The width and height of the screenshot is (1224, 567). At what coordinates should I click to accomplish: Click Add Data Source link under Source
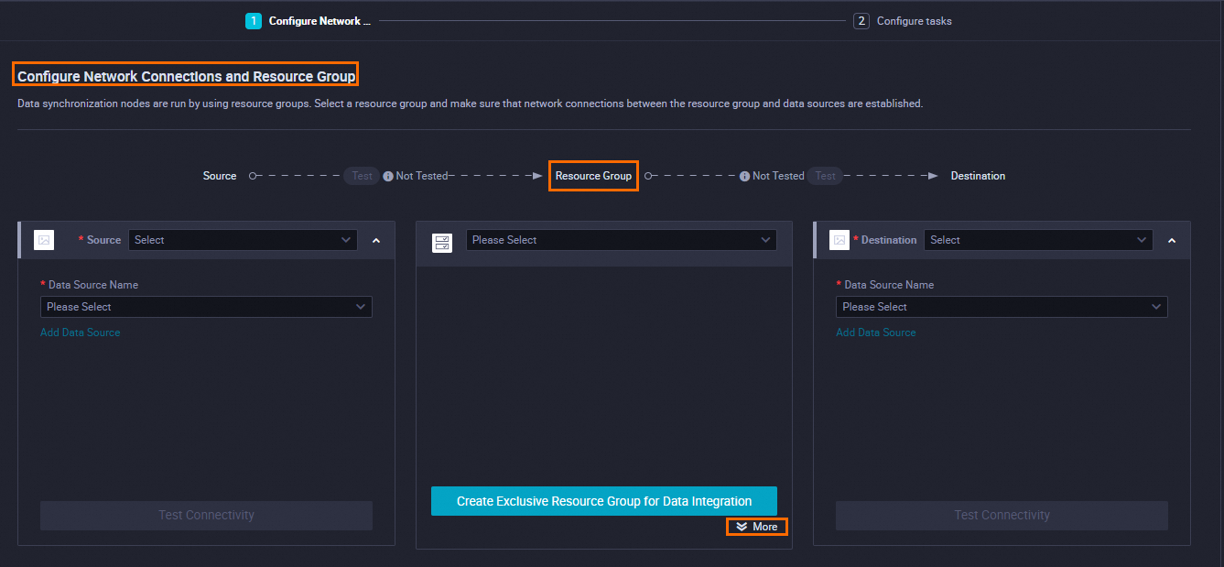[x=80, y=333]
